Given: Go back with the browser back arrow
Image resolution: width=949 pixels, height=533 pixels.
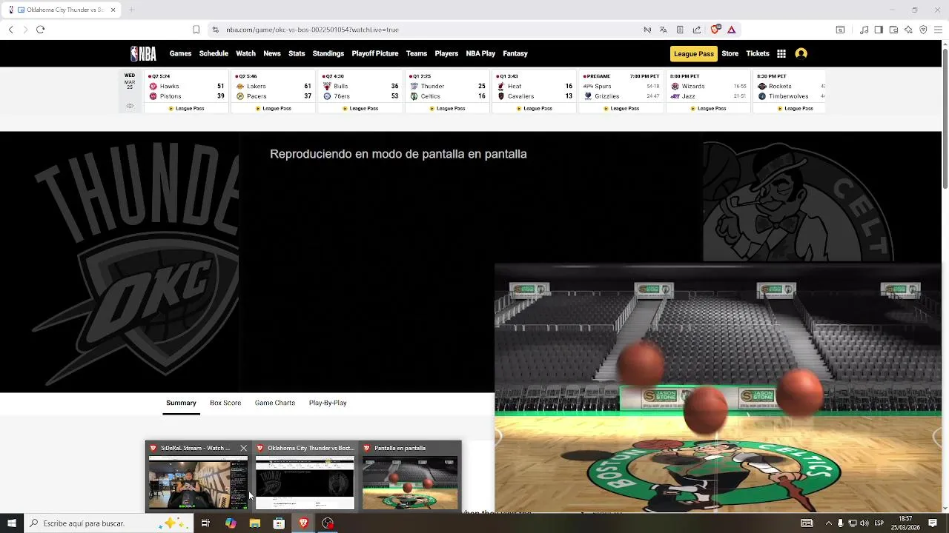Looking at the screenshot, I should 10,30.
